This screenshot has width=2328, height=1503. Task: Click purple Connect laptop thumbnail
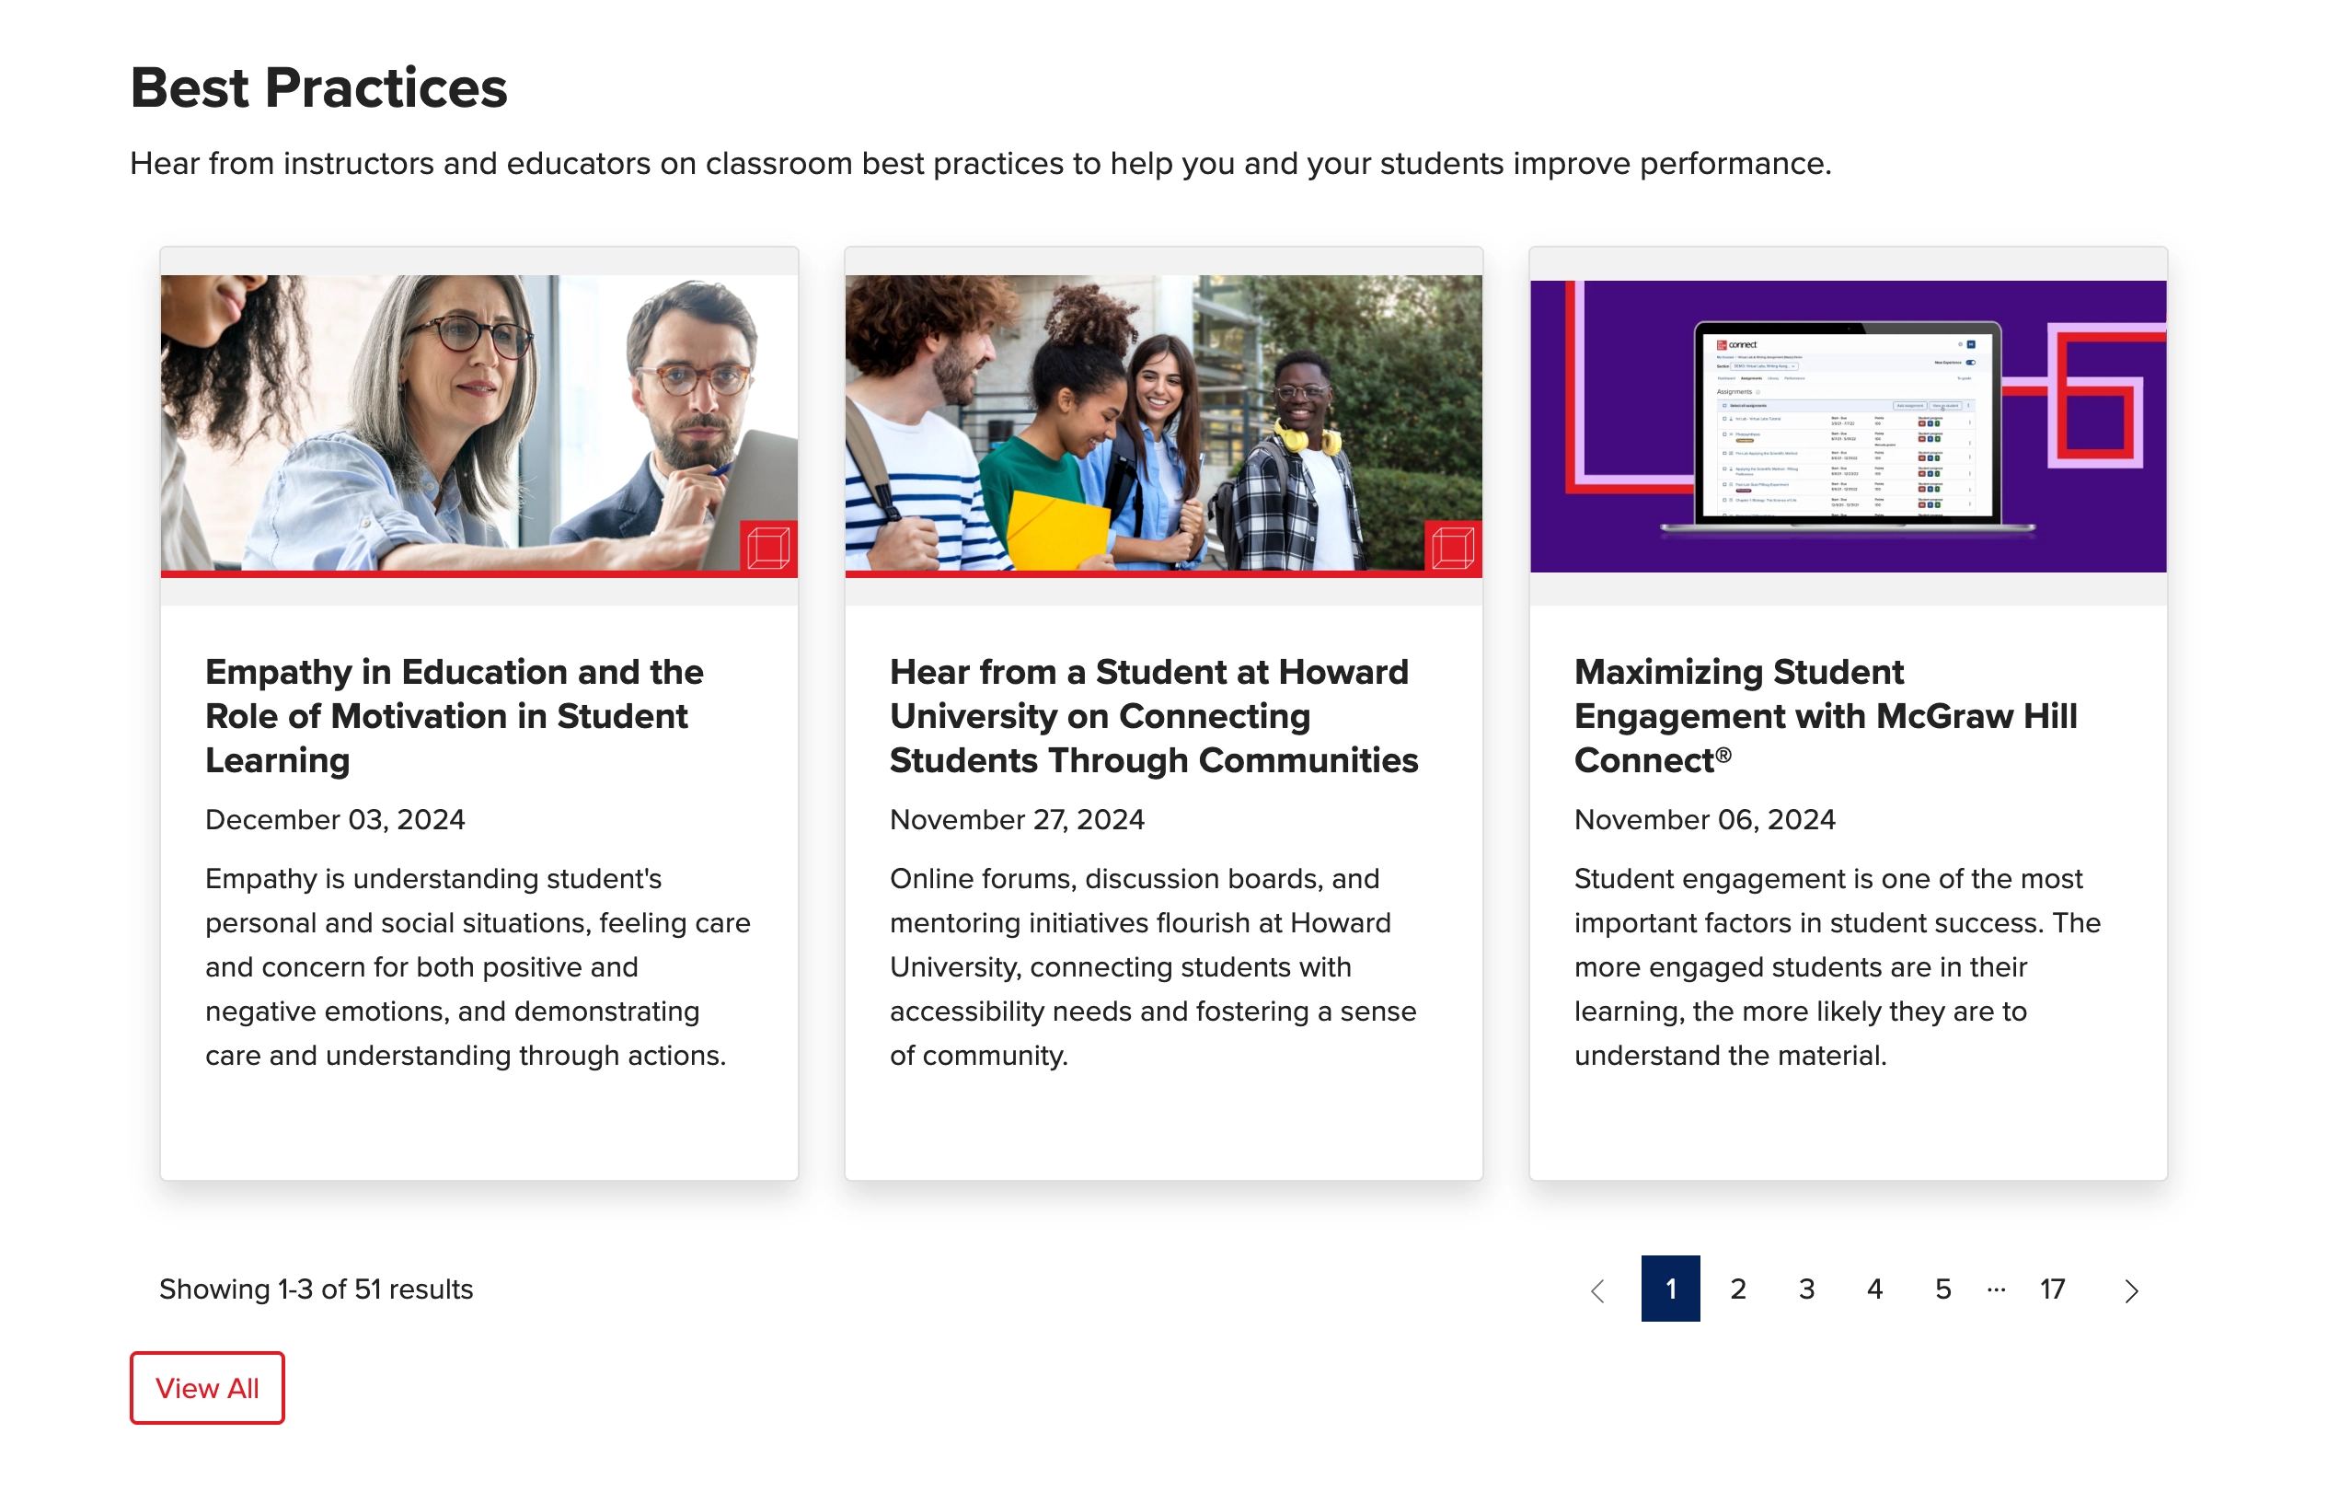click(x=1847, y=425)
